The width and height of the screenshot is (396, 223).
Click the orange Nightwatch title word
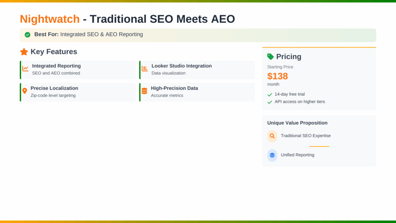pyautogui.click(x=49, y=19)
